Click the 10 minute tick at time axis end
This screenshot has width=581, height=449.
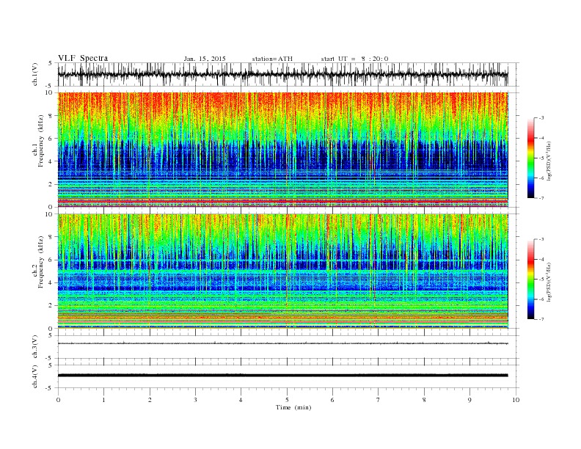tap(516, 400)
